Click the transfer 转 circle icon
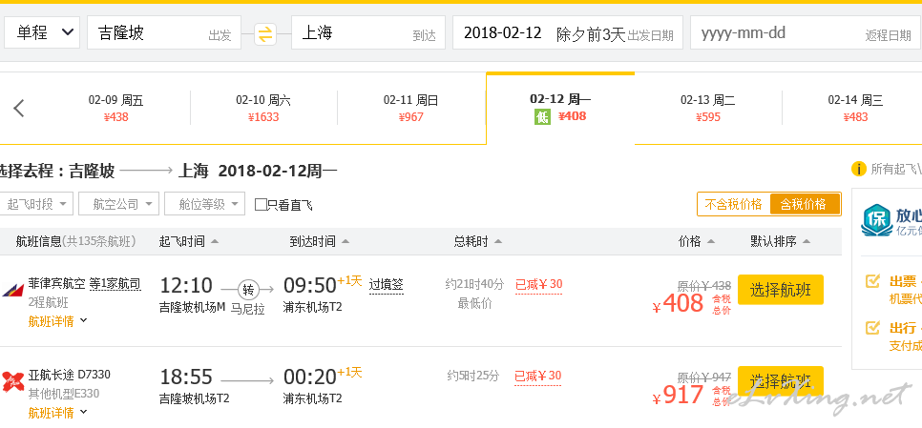Viewport: 922px width, 428px height. 247,289
